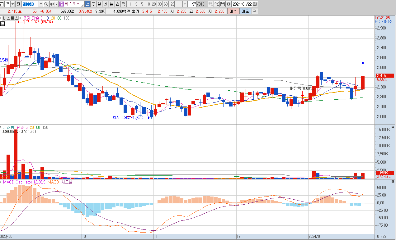Click the small square left of 비스토스 label
The height and width of the screenshot is (240, 396).
(1, 18)
